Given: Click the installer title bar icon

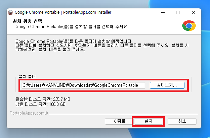Looking at the screenshot, I should (10, 12).
